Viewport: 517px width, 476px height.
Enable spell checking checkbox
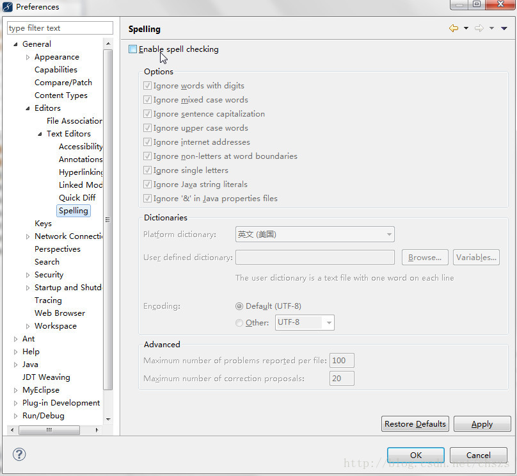(132, 49)
